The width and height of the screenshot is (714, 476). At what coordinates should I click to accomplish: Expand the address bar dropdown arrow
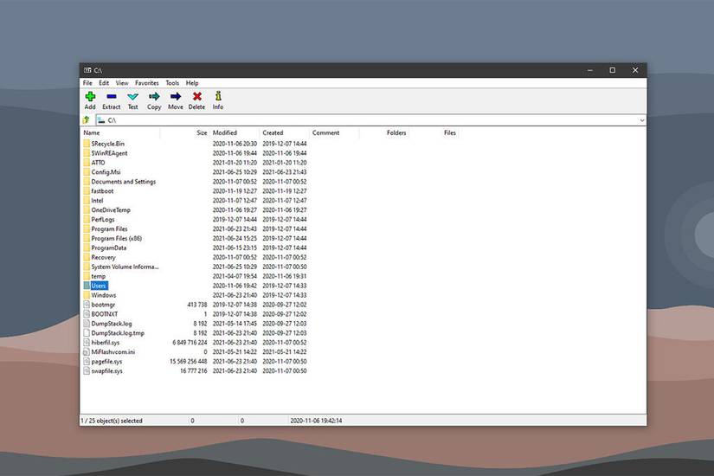click(x=641, y=120)
